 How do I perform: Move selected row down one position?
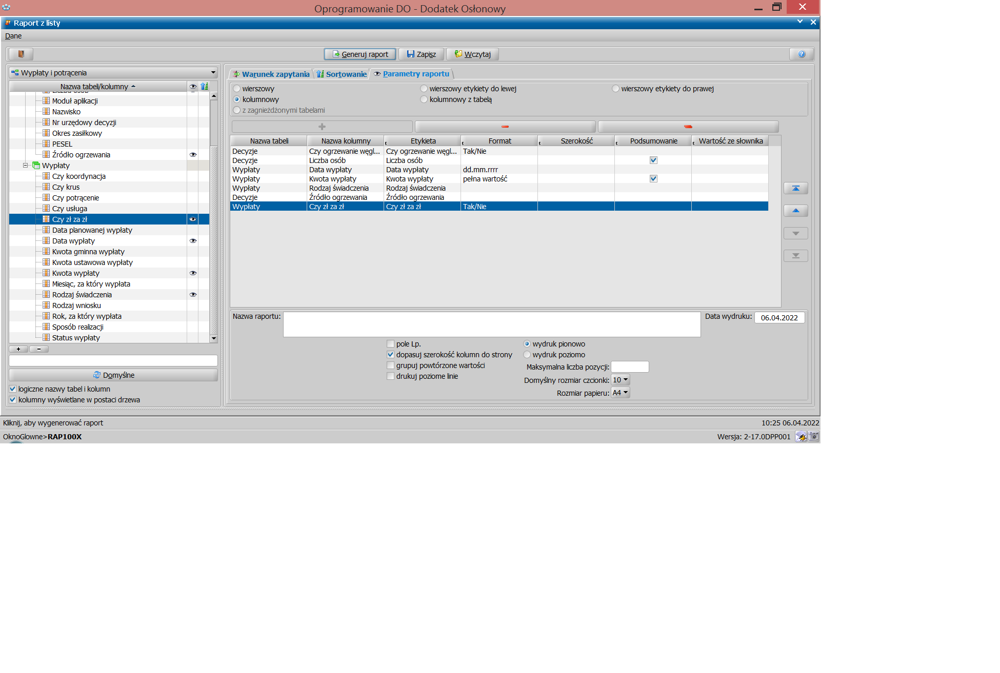click(x=796, y=233)
